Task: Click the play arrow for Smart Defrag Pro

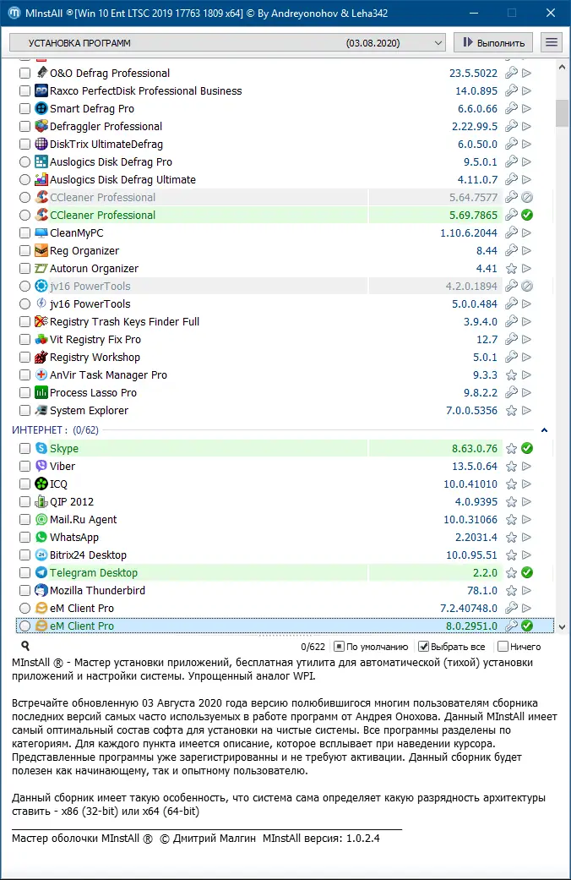Action: pyautogui.click(x=527, y=109)
